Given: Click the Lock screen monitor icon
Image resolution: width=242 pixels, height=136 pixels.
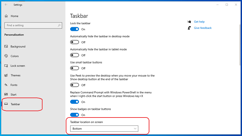Looking at the screenshot, I should tap(6, 65).
